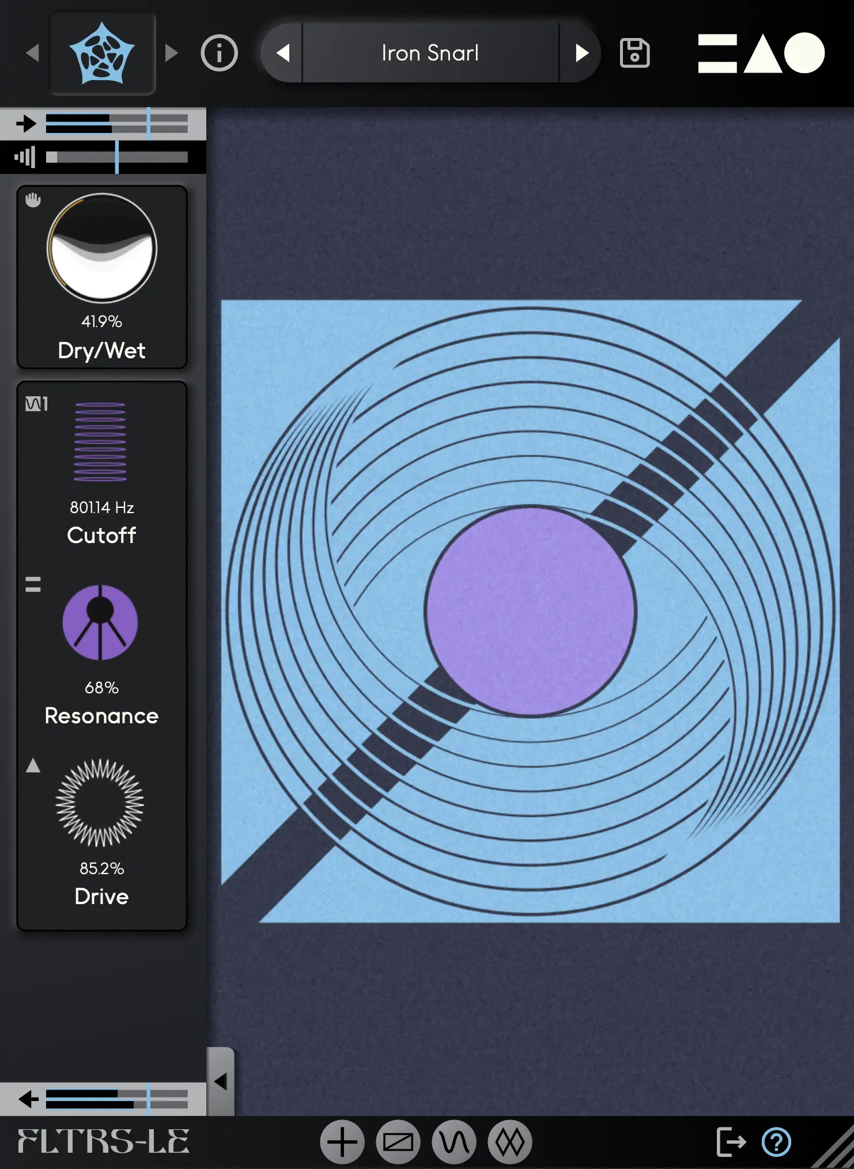This screenshot has height=1169, width=854.
Task: Save preset with floppy disk icon
Action: [x=634, y=53]
